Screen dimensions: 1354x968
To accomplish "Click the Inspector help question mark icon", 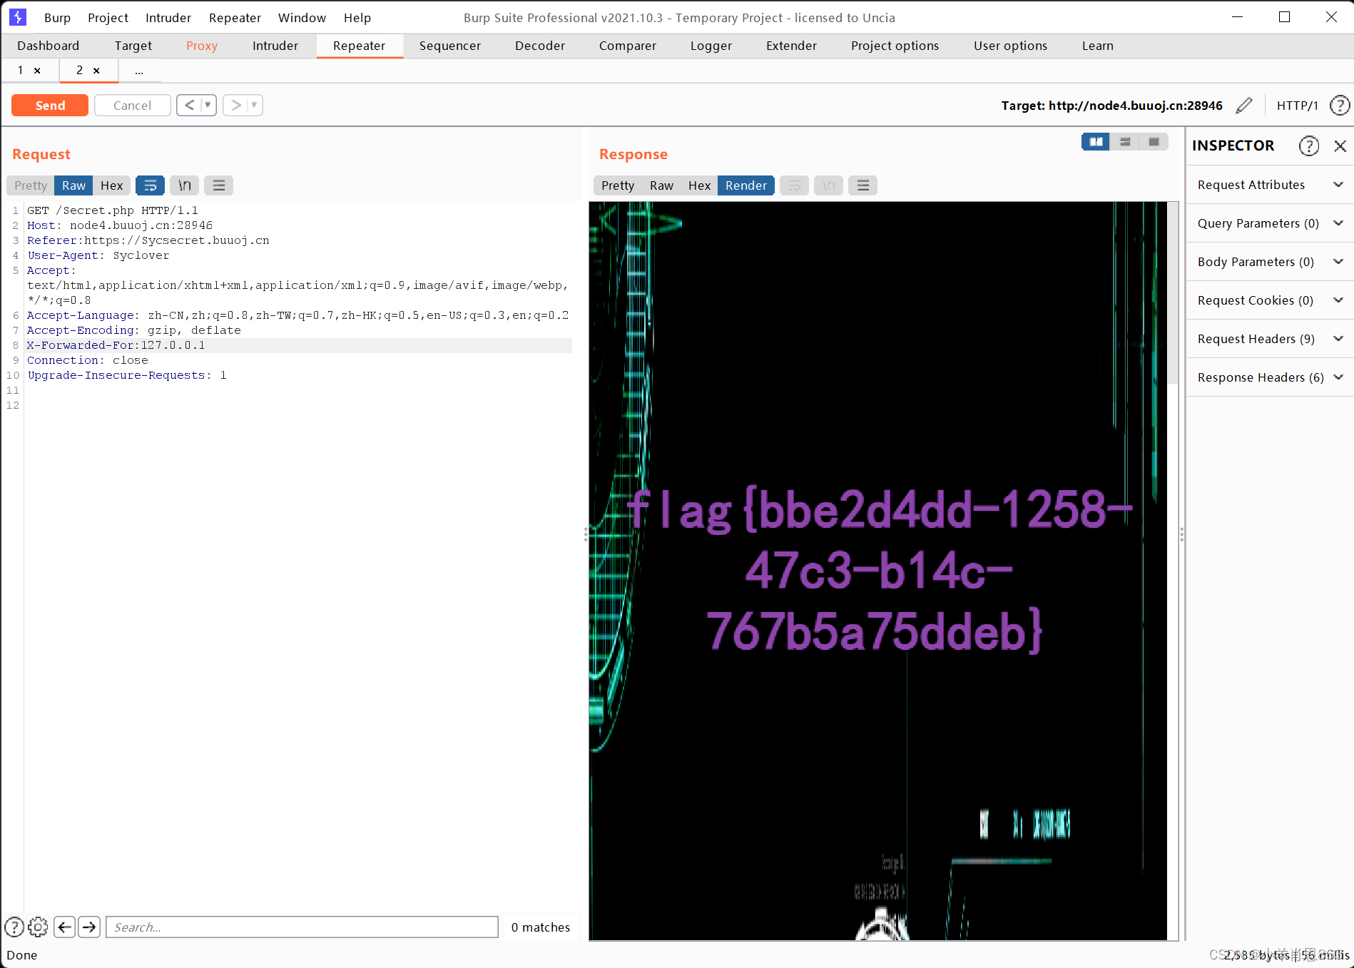I will tap(1309, 146).
